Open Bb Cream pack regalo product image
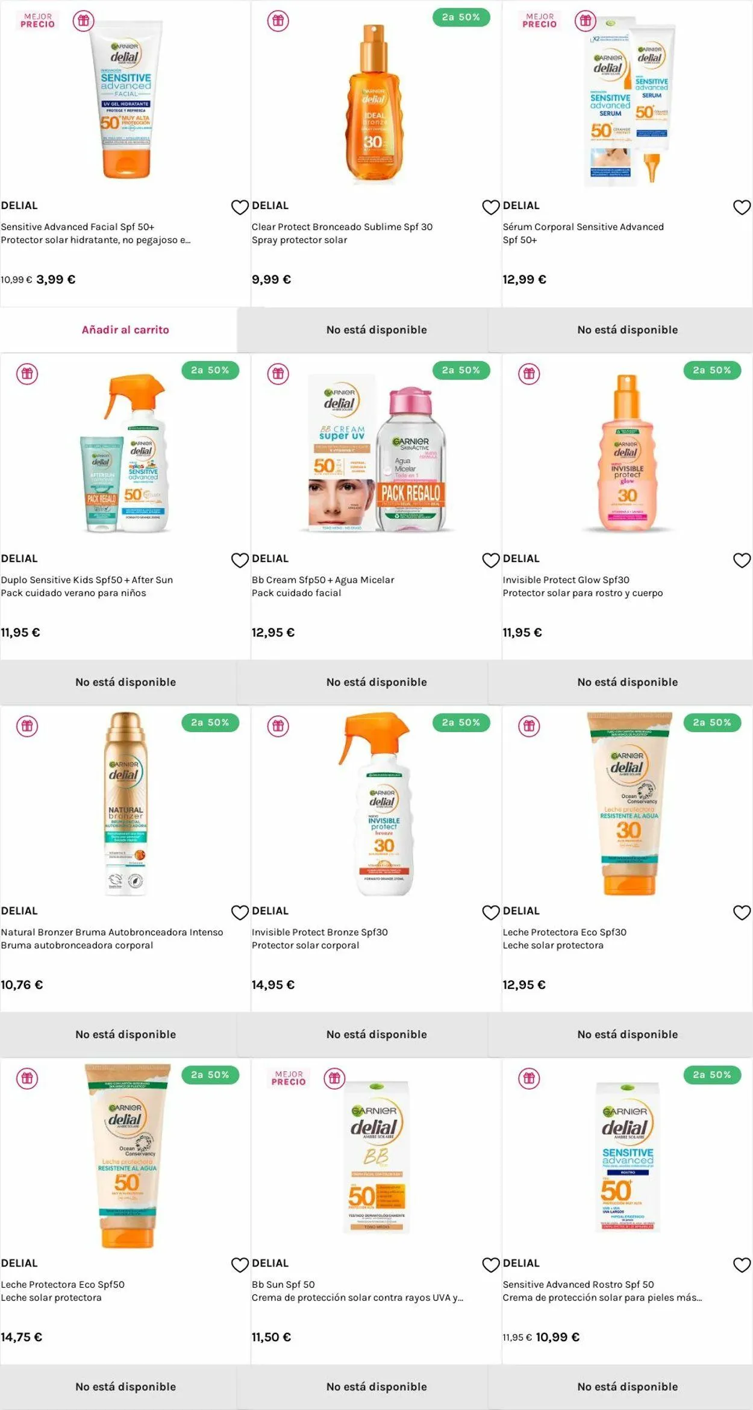The height and width of the screenshot is (1410, 753). 377,452
